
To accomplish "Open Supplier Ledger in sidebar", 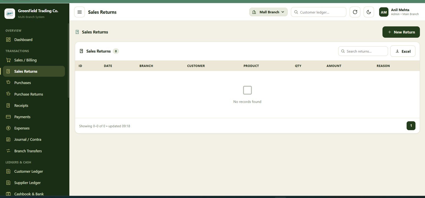I will (34, 183).
